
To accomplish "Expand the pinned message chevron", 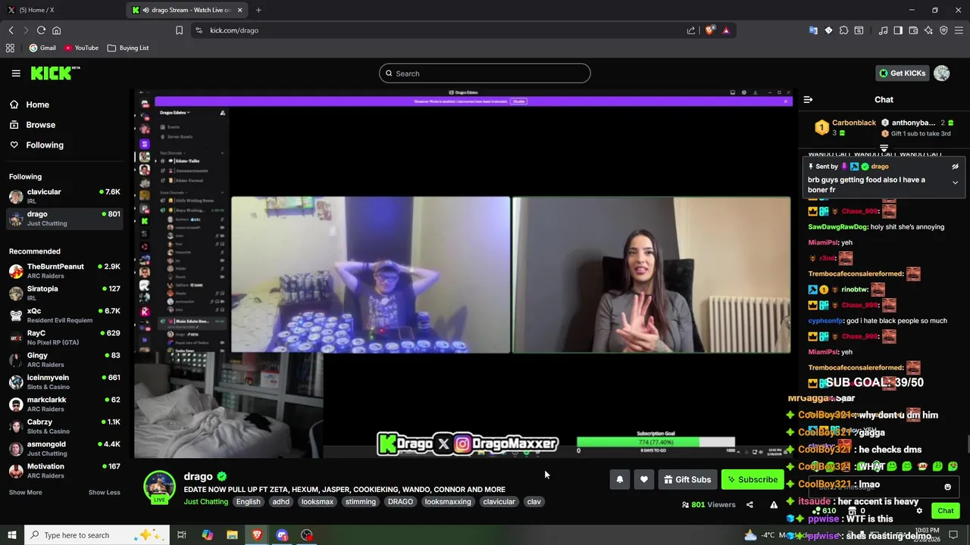I will [x=955, y=182].
